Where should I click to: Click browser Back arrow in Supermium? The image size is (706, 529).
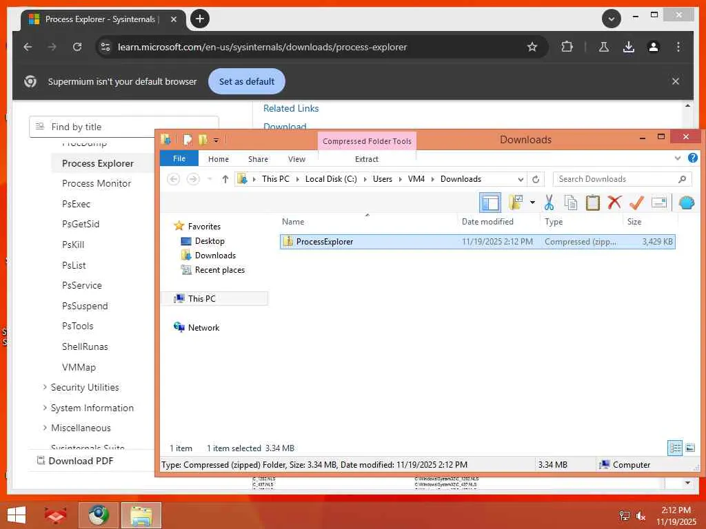tap(28, 47)
